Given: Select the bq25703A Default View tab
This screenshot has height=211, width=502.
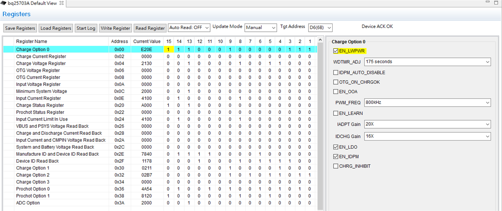Looking at the screenshot, I should pos(33,3).
